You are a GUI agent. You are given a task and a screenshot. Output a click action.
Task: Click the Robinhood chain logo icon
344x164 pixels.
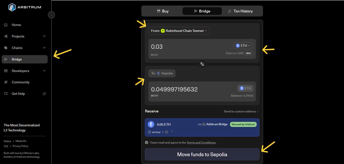(163, 31)
